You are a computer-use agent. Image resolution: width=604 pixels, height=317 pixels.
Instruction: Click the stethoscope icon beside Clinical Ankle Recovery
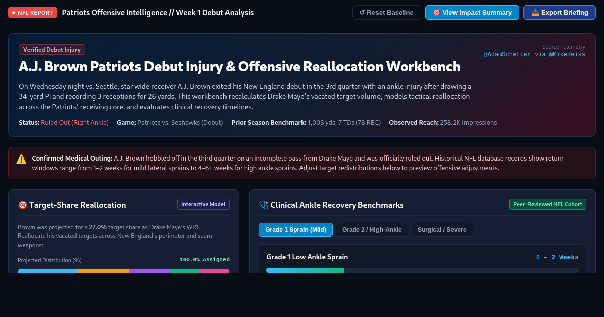(264, 205)
